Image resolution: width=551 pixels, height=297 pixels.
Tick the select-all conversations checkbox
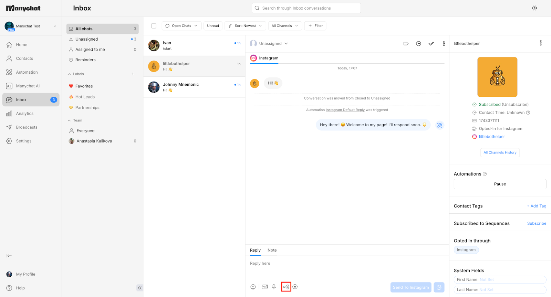coord(154,26)
